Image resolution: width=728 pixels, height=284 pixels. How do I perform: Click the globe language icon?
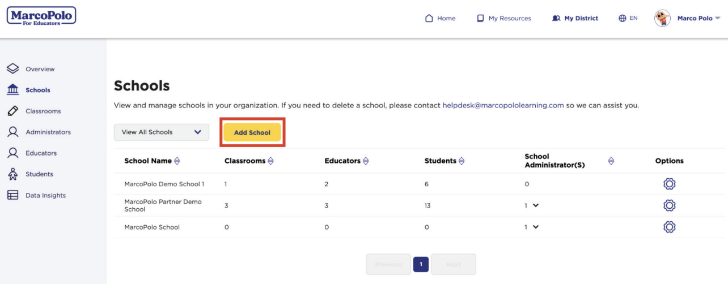(x=623, y=18)
